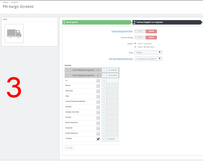Check the Europe (non-EU) checkbox
The height and width of the screenshot is (161, 203).
tap(98, 112)
